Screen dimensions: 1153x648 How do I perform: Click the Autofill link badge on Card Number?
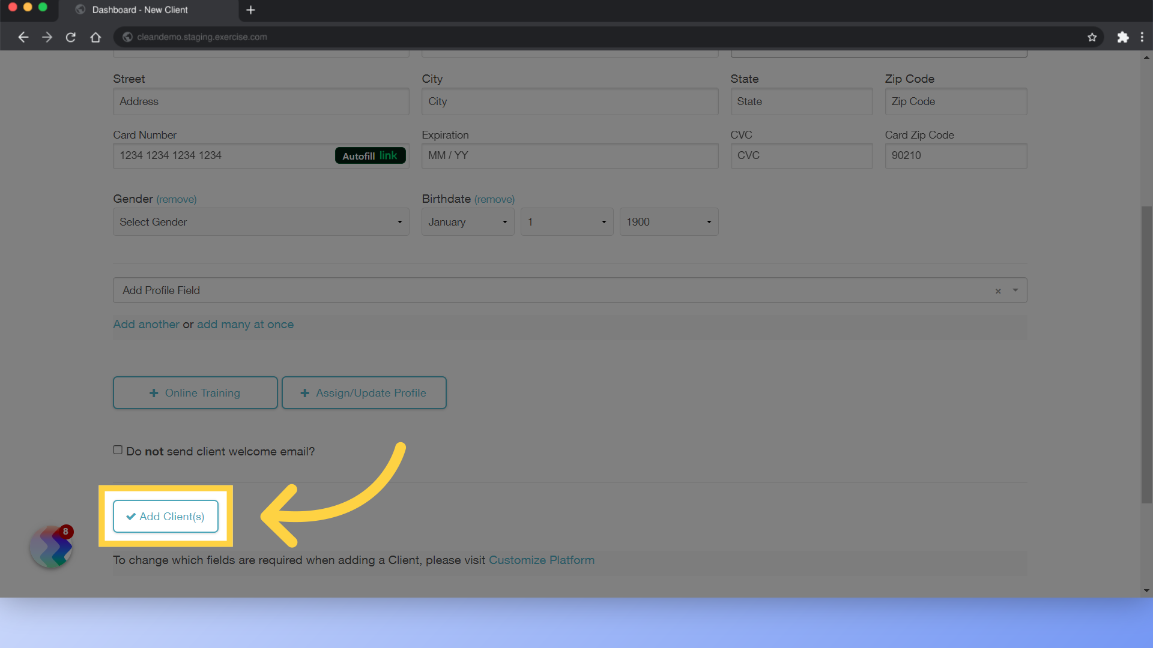click(x=370, y=155)
